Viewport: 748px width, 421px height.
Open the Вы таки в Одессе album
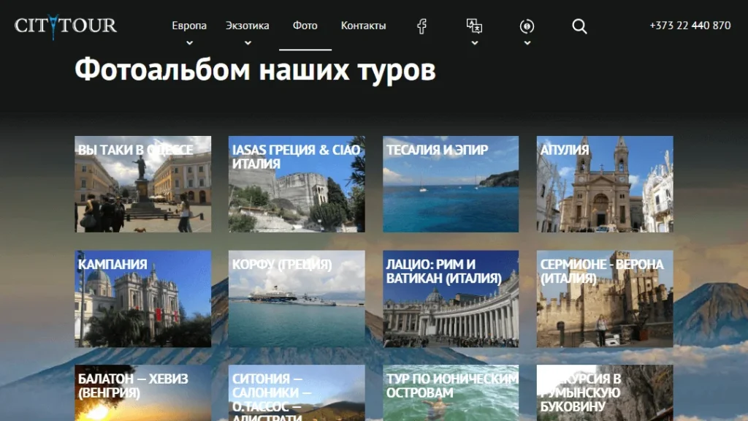coord(143,184)
